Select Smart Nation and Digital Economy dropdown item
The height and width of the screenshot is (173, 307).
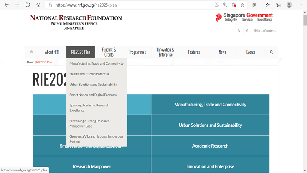point(97,95)
